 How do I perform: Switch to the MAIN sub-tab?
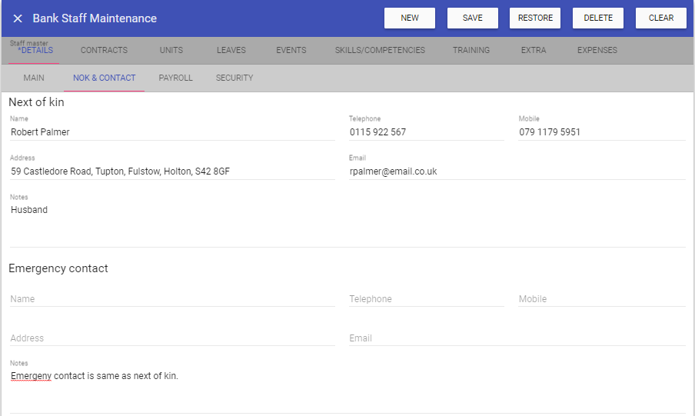coord(34,78)
